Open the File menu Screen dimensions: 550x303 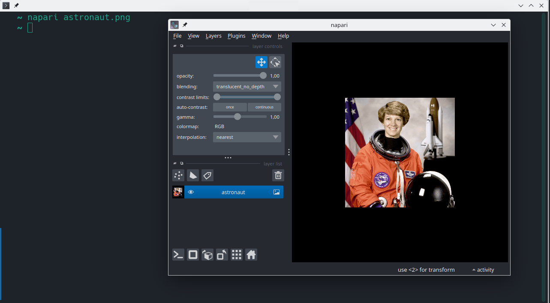(177, 36)
